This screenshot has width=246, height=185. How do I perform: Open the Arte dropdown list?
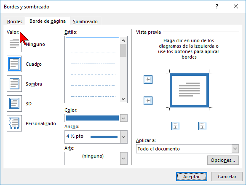pos(123,158)
